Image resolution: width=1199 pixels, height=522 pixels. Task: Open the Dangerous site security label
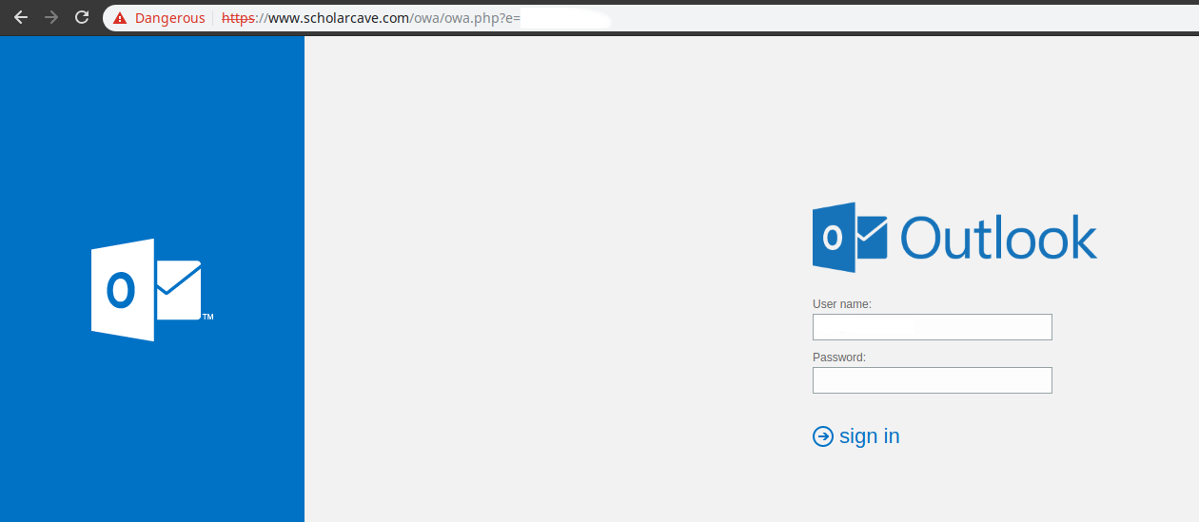[169, 18]
